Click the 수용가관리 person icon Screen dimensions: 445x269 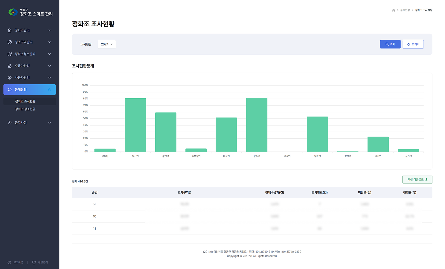coord(10,66)
